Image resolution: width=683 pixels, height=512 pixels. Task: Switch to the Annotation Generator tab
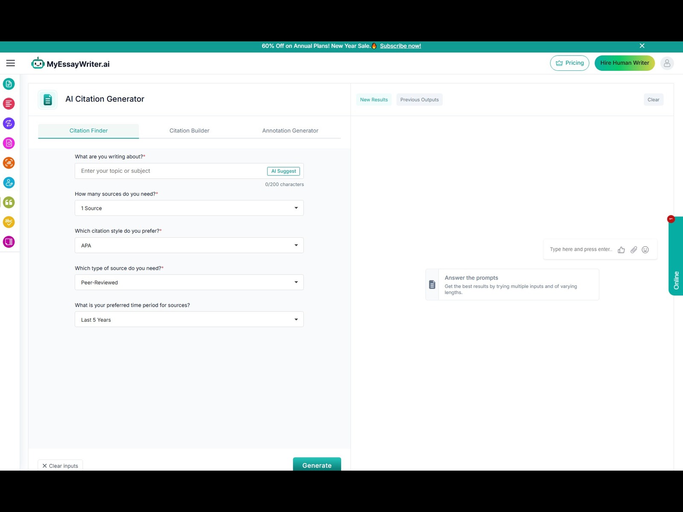(x=290, y=131)
